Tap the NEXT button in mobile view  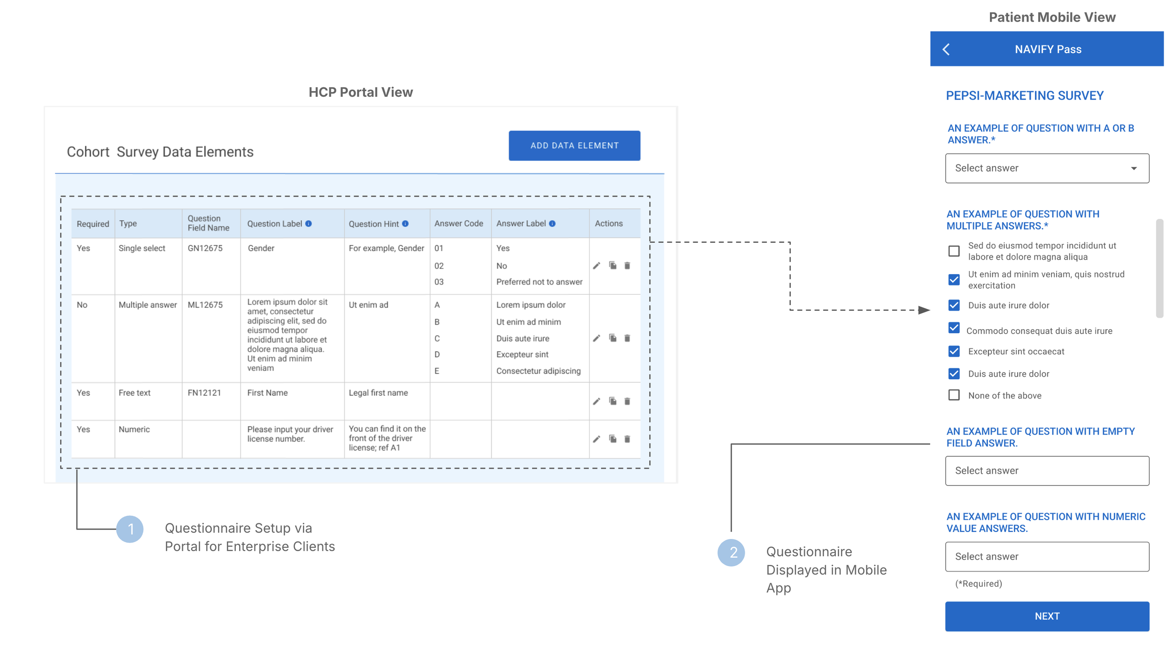pyautogui.click(x=1047, y=616)
